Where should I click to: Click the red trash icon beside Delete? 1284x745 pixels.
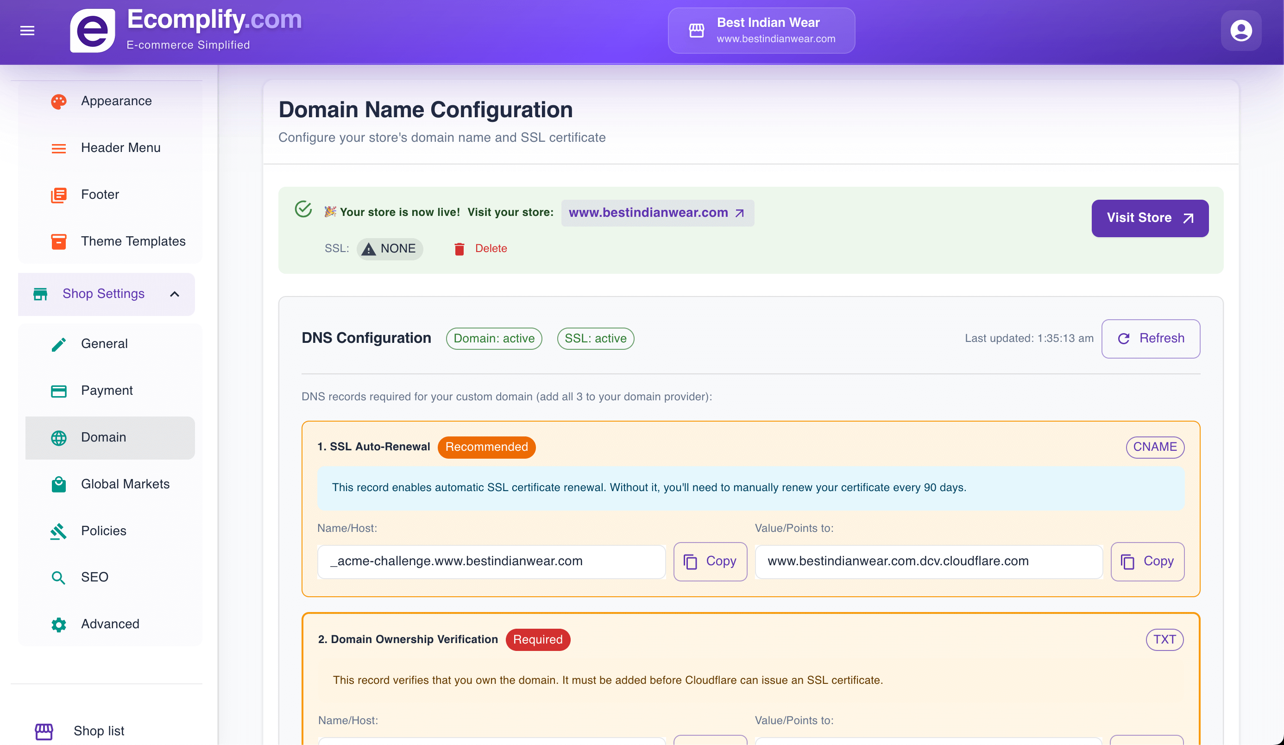click(x=459, y=249)
